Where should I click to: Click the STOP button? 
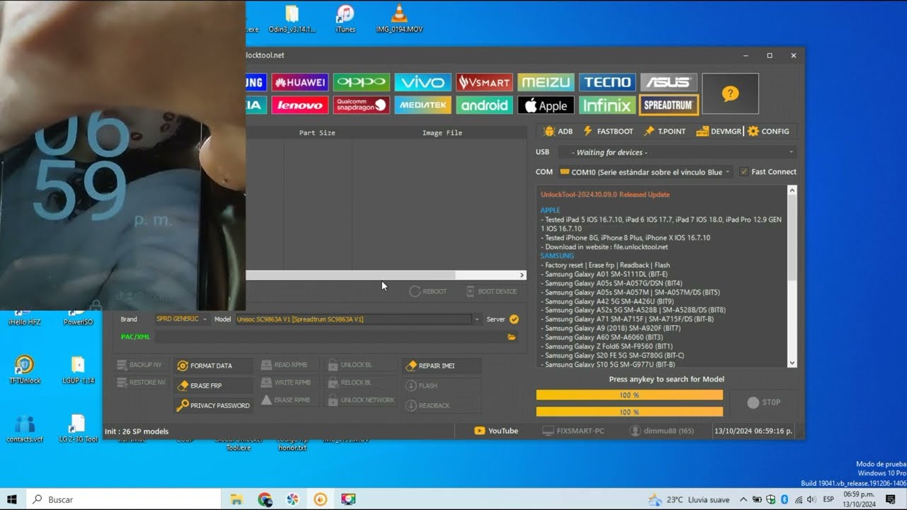pyautogui.click(x=764, y=402)
